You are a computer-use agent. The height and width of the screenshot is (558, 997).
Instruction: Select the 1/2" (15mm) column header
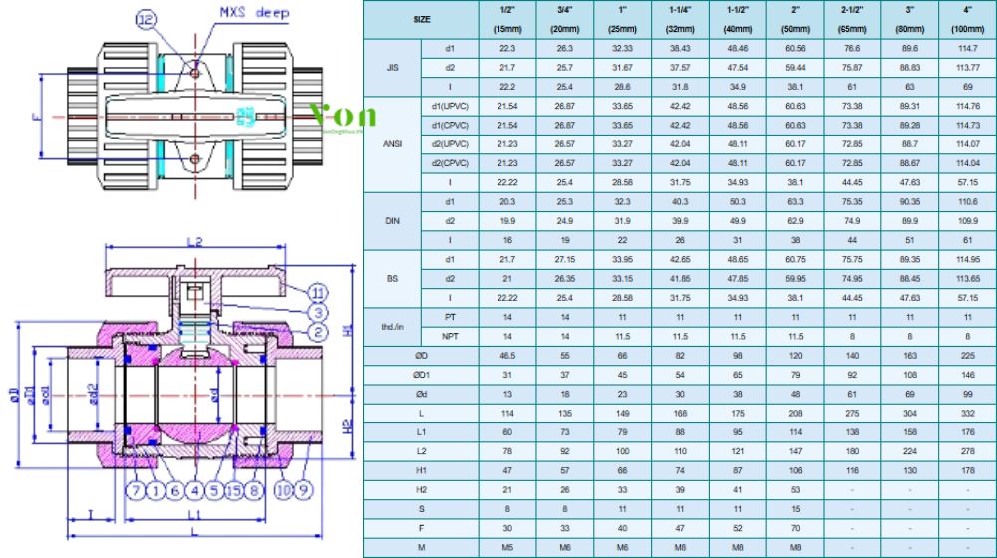(507, 20)
